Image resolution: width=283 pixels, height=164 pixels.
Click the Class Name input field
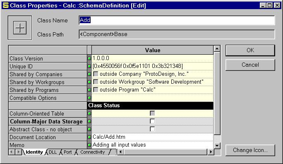pyautogui.click(x=177, y=20)
